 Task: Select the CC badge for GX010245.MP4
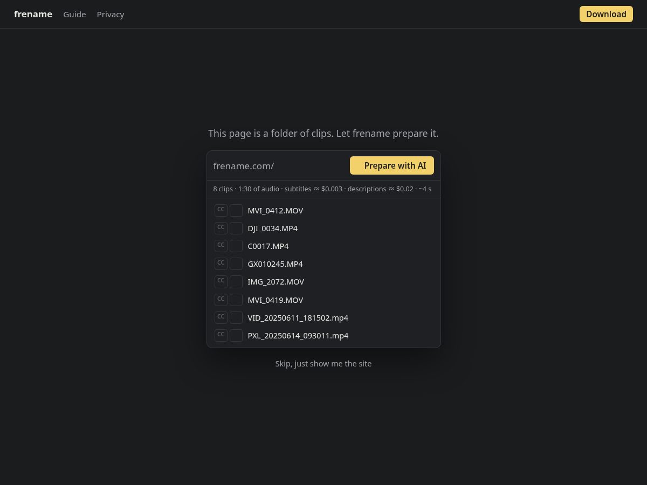221,264
